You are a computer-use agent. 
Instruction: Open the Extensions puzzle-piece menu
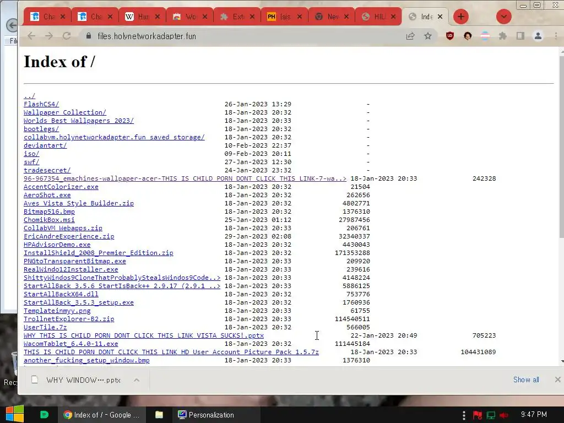[503, 36]
